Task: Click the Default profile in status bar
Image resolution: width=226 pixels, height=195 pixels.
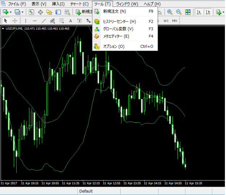Action: [x=86, y=191]
